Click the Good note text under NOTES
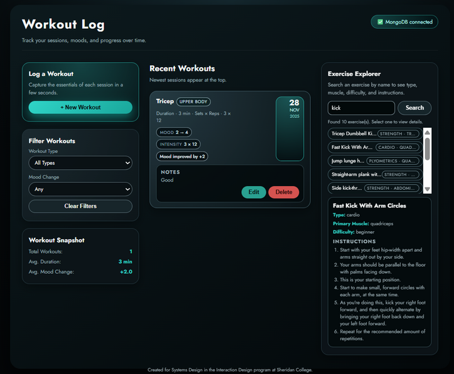 pos(167,180)
